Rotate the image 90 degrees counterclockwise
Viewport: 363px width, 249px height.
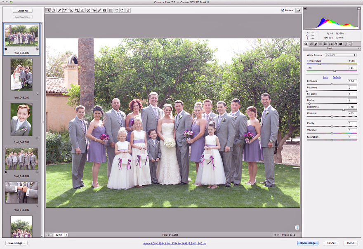(116, 10)
